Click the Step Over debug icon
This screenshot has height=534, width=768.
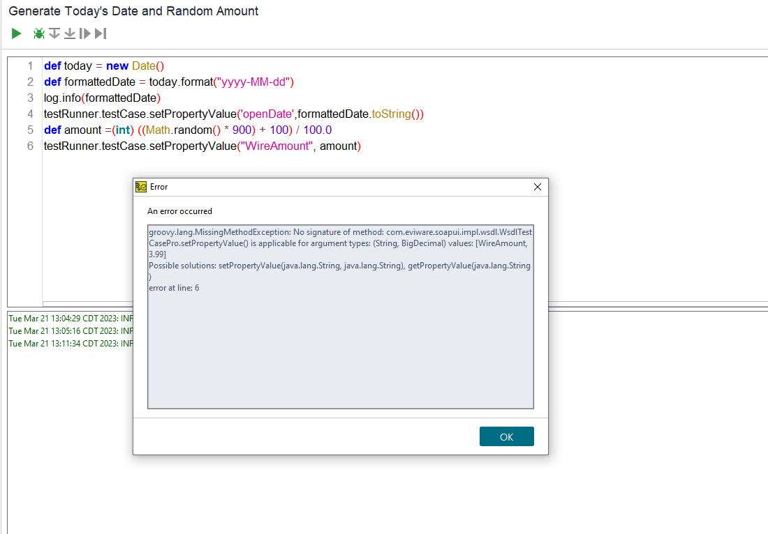pos(54,33)
